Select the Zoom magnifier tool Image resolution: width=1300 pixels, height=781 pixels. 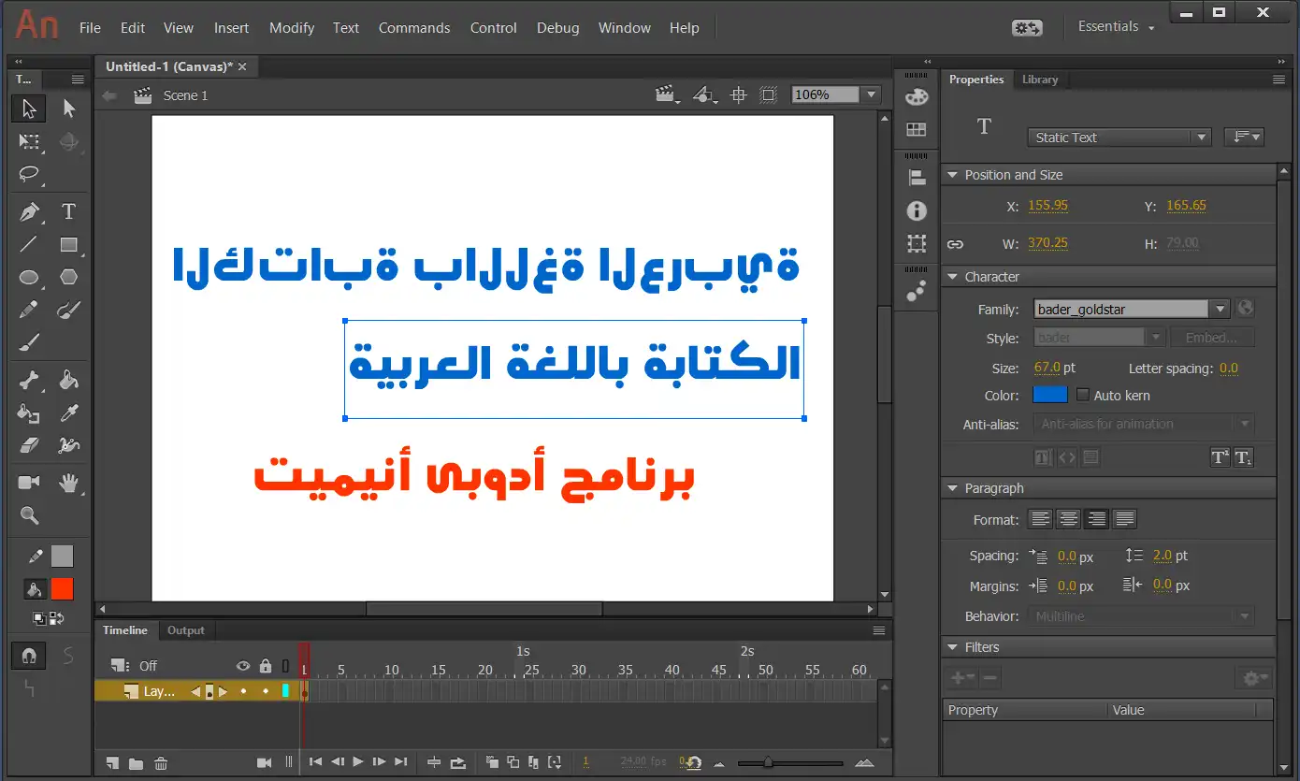point(29,515)
